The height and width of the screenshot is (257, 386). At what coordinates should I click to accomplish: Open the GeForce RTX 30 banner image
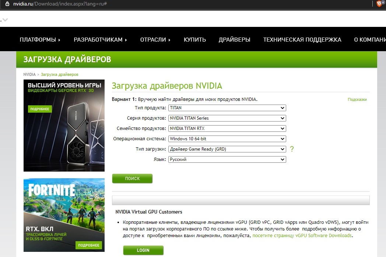coord(64,126)
